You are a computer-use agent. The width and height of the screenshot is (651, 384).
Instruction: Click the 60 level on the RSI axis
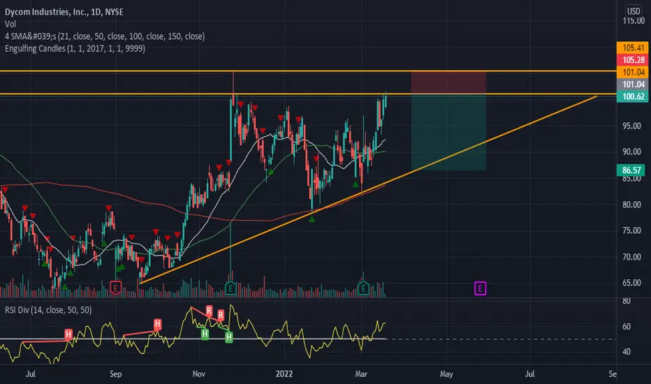pyautogui.click(x=626, y=327)
